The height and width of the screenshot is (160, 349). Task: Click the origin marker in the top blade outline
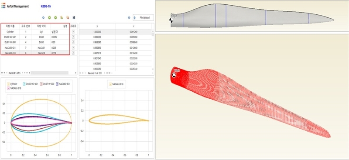pyautogui.click(x=171, y=20)
